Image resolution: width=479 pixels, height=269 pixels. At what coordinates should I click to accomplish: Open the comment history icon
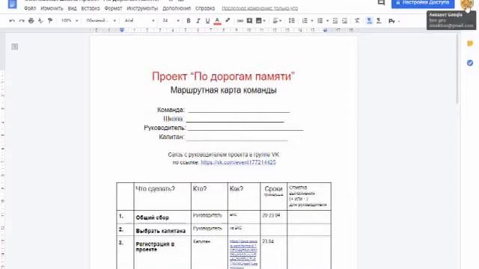[x=381, y=2]
